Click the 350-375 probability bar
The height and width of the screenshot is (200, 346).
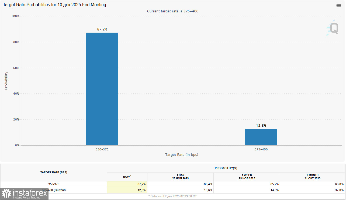pyautogui.click(x=102, y=89)
